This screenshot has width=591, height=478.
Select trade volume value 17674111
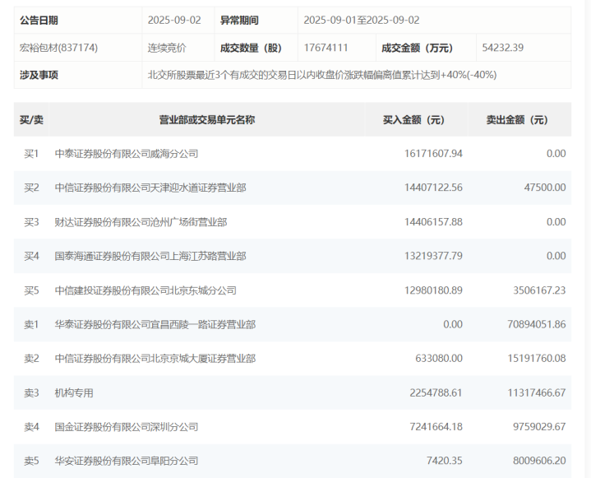pyautogui.click(x=326, y=48)
